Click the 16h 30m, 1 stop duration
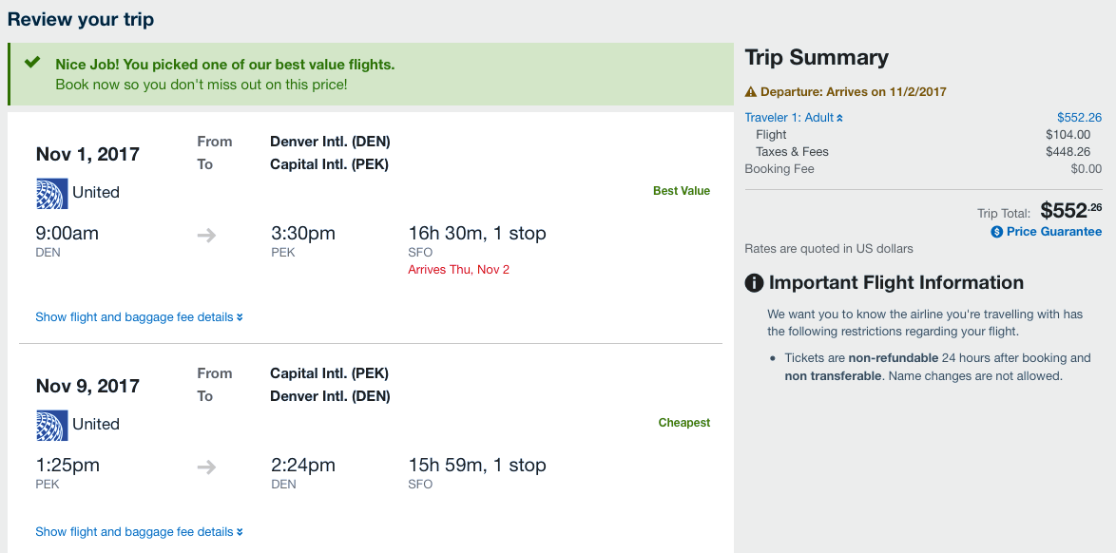 point(476,234)
